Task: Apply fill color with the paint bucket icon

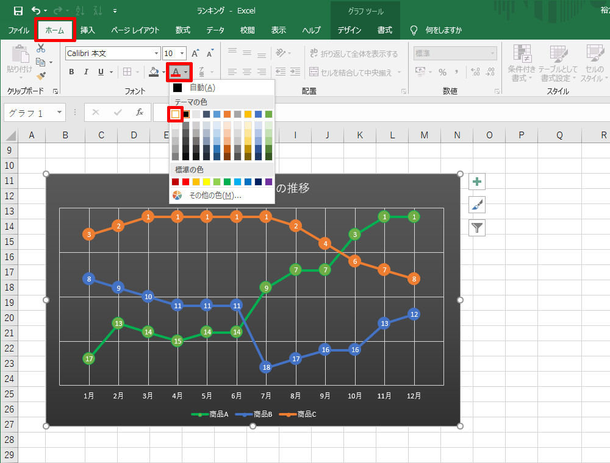Action: pos(154,72)
